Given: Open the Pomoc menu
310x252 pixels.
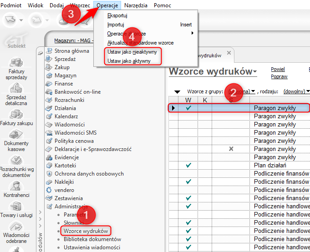Looking at the screenshot, I should point(163,5).
